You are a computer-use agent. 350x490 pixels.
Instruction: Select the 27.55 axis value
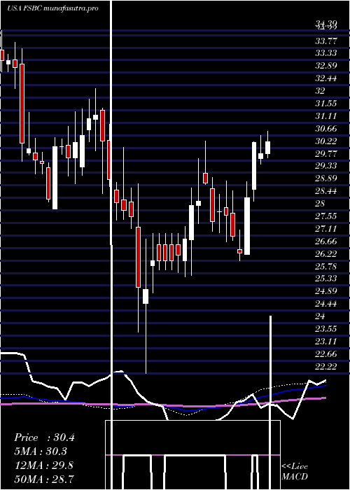(326, 216)
